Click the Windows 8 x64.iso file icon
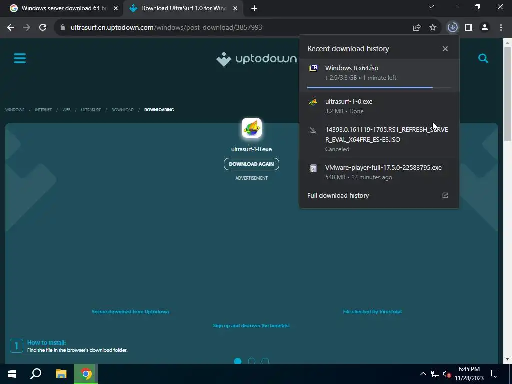The width and height of the screenshot is (512, 384). (313, 68)
